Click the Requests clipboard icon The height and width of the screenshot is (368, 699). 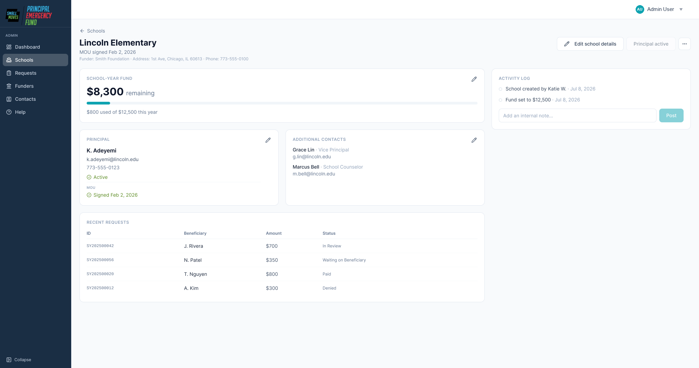9,73
